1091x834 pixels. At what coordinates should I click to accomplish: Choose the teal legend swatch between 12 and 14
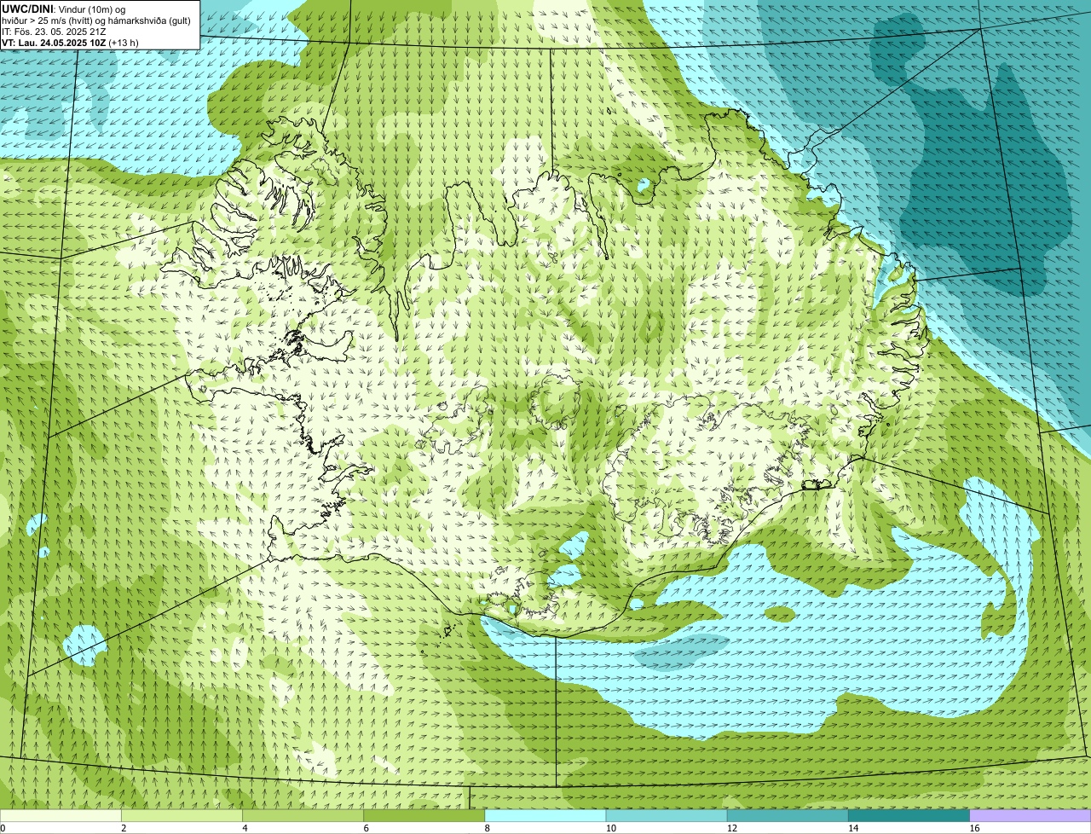tap(788, 815)
